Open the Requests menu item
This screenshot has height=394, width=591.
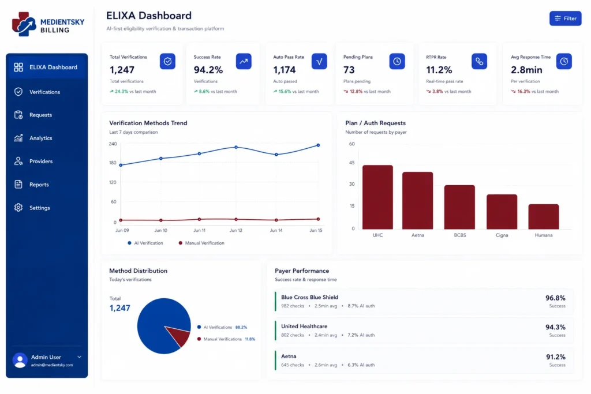pos(47,115)
